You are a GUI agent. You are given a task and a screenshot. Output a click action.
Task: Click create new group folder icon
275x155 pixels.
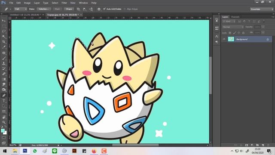click(x=257, y=145)
